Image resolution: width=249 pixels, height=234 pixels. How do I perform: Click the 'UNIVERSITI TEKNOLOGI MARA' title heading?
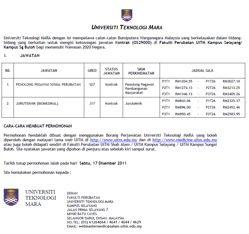coord(127,27)
